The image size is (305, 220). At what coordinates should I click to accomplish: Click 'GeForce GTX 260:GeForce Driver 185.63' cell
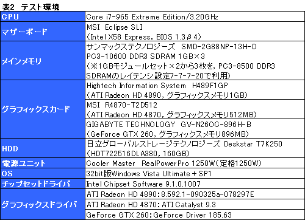(x=195, y=215)
